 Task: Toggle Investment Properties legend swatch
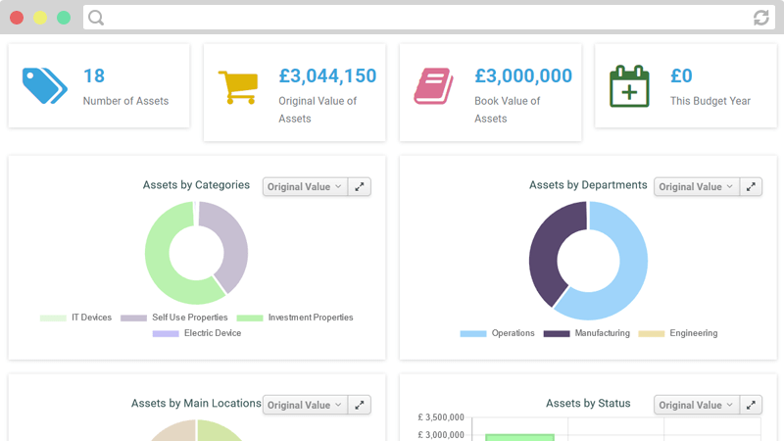pos(250,318)
